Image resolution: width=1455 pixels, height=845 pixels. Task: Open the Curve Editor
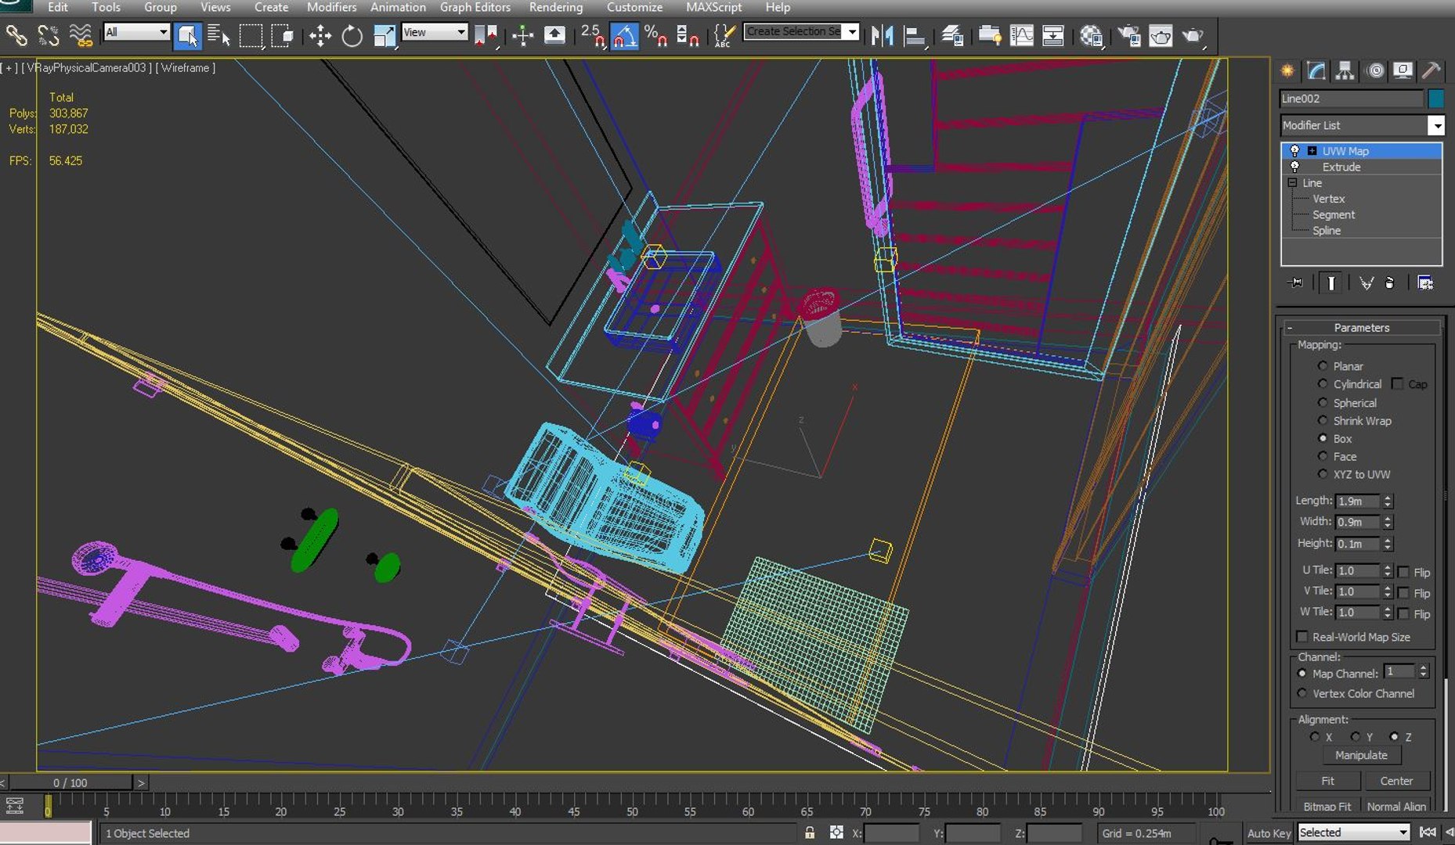click(x=1021, y=36)
